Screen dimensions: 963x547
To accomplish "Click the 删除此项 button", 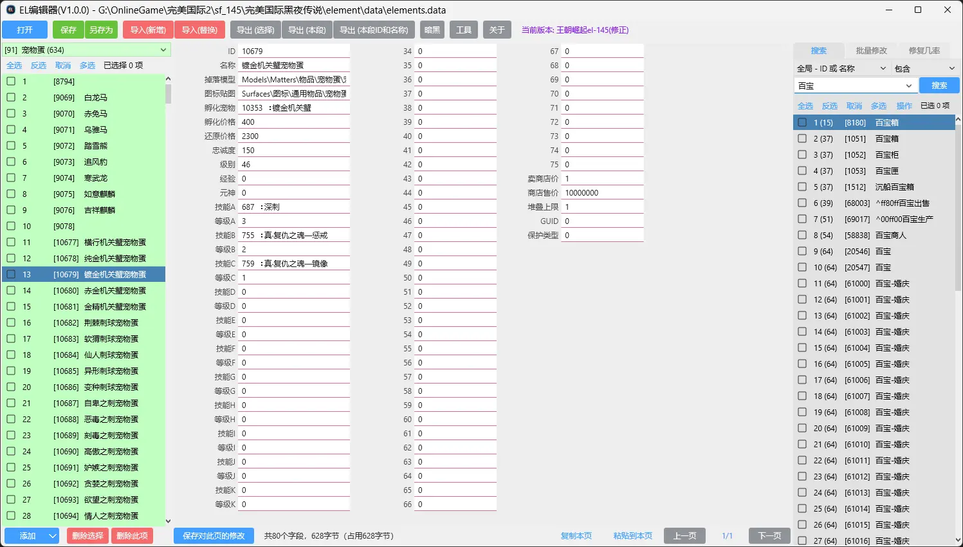I will pos(132,535).
